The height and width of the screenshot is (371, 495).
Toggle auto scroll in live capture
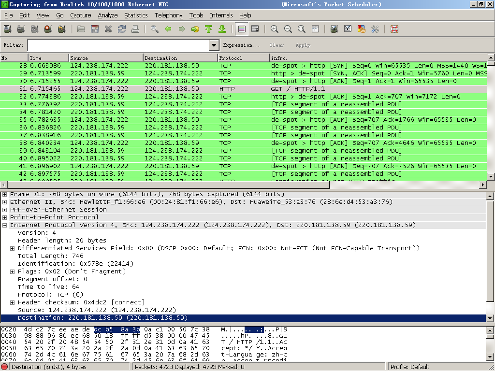(x=255, y=29)
